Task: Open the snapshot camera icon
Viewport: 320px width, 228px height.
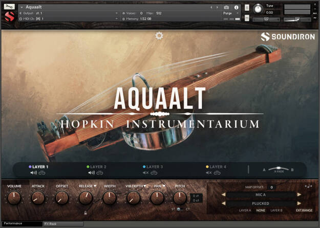Action: [x=226, y=7]
